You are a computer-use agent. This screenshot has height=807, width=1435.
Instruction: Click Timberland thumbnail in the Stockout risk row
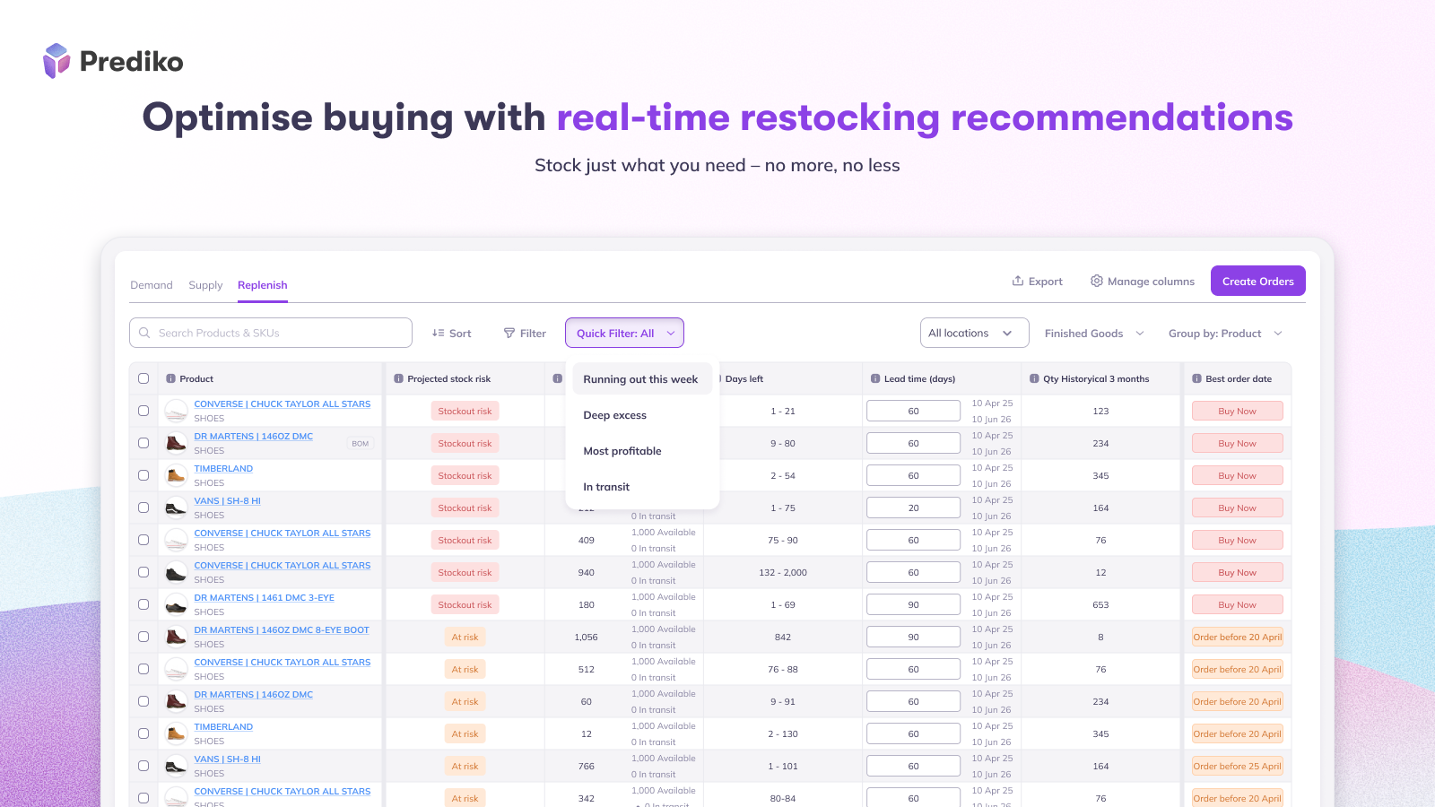tap(176, 475)
